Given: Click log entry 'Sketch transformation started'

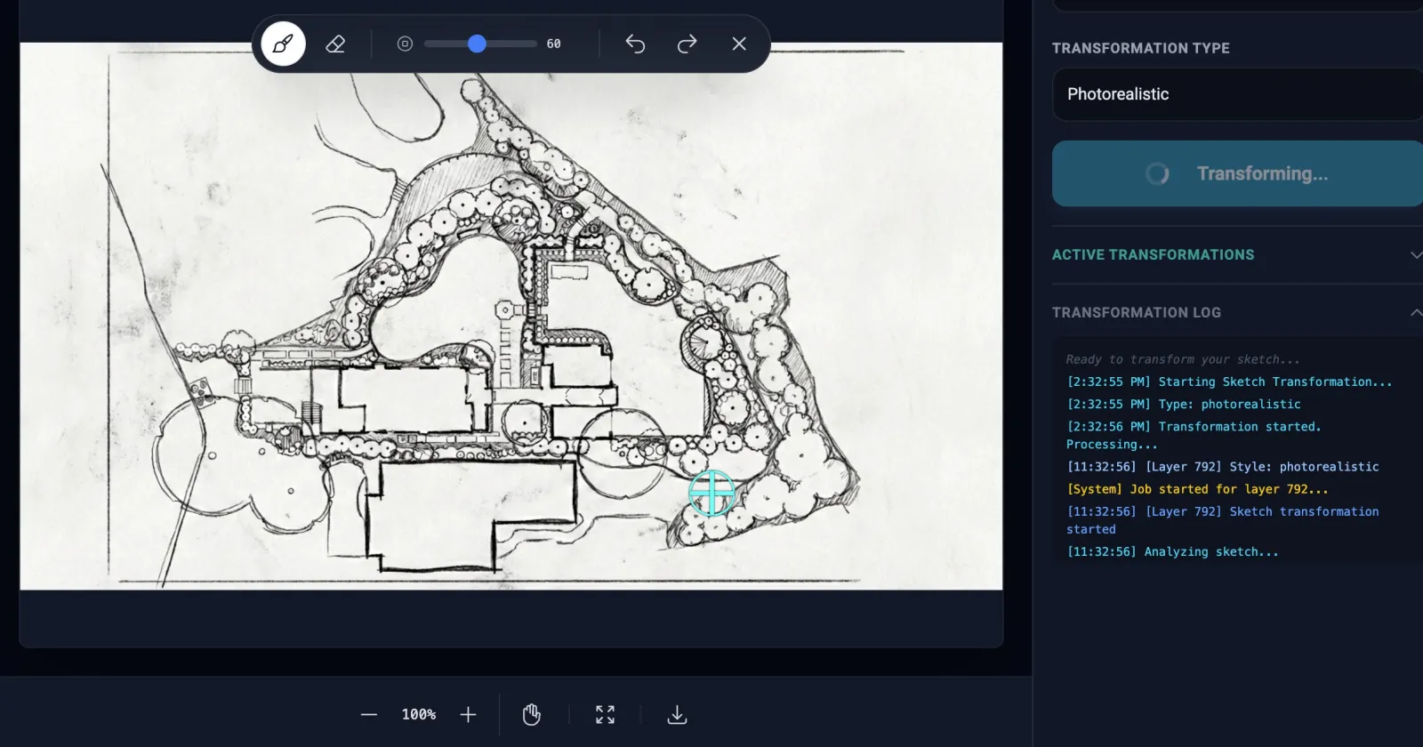Looking at the screenshot, I should 1223,520.
